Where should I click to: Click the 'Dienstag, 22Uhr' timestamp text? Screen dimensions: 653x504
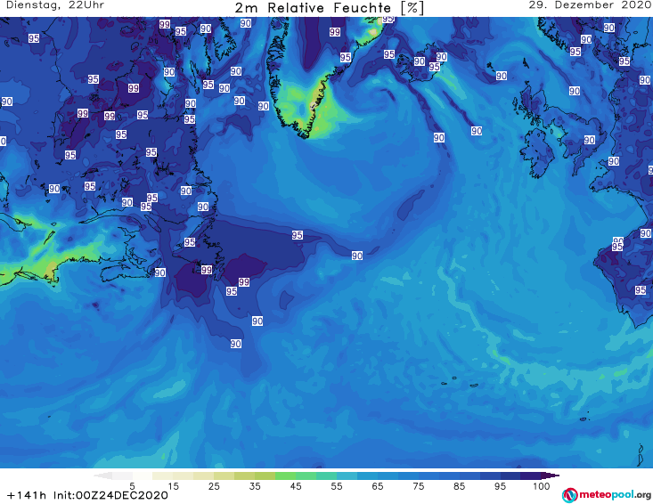point(55,5)
